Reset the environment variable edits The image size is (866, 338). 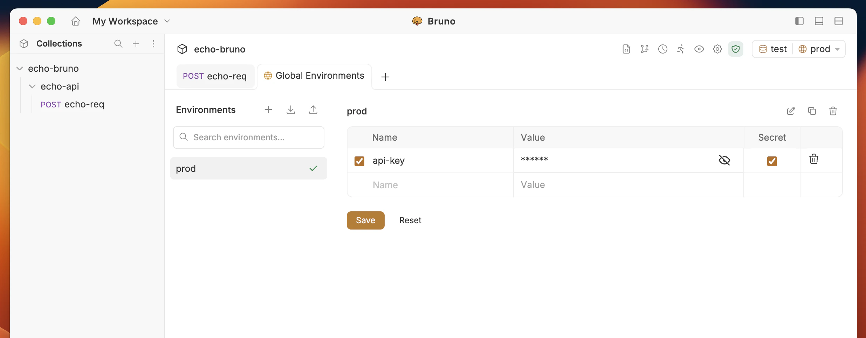coord(410,220)
